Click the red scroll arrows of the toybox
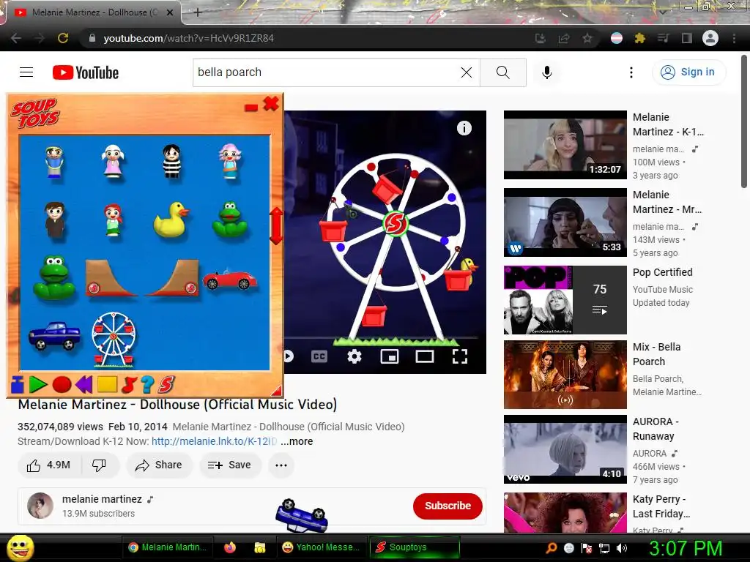 click(276, 225)
